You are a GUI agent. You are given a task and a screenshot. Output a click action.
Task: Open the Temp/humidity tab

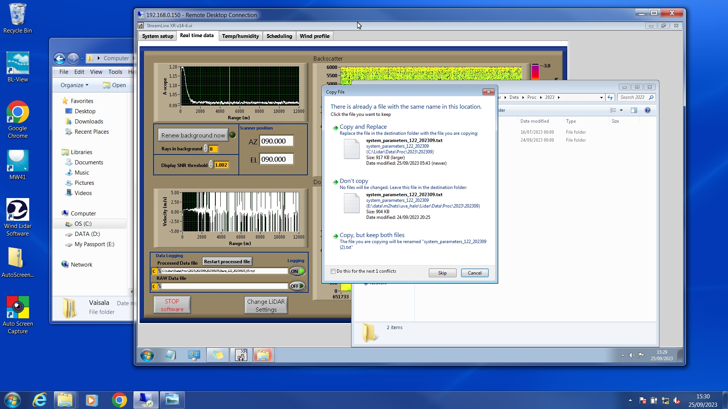pyautogui.click(x=240, y=36)
